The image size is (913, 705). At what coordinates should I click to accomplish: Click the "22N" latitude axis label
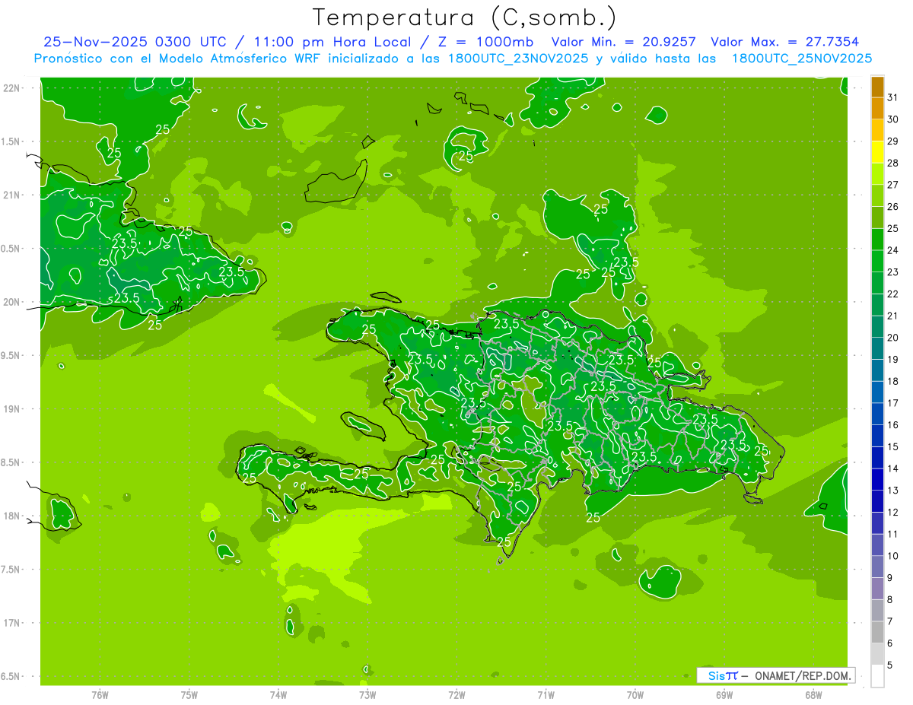[x=12, y=88]
